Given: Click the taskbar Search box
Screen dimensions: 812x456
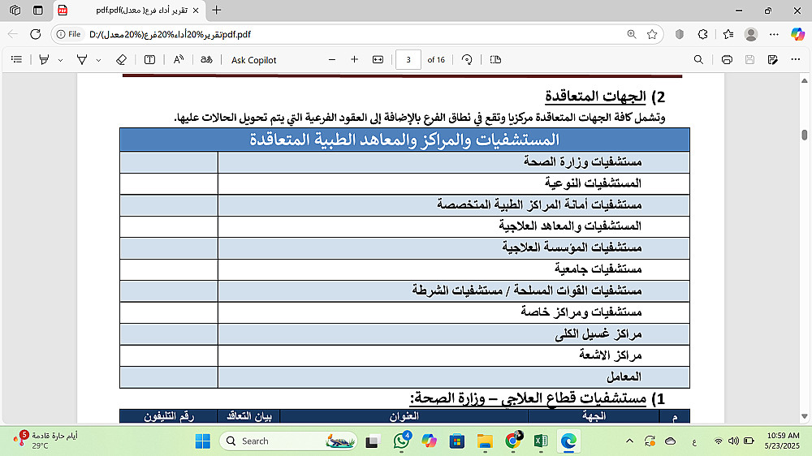Looking at the screenshot, I should (x=288, y=441).
